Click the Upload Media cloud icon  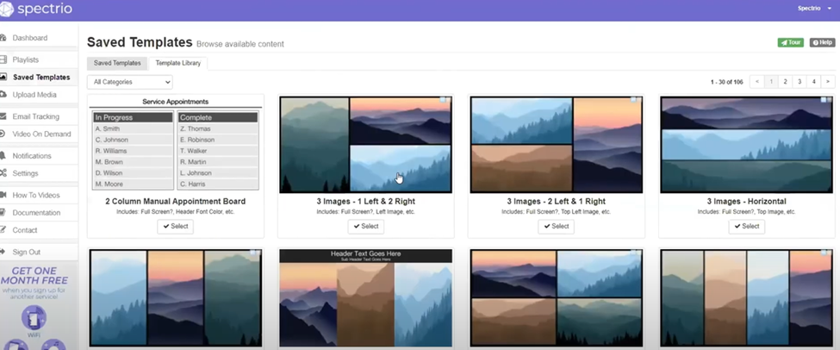[x=3, y=95]
